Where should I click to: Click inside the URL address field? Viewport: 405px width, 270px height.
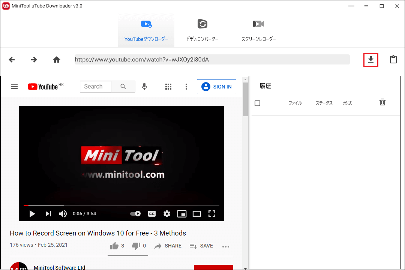pyautogui.click(x=210, y=59)
